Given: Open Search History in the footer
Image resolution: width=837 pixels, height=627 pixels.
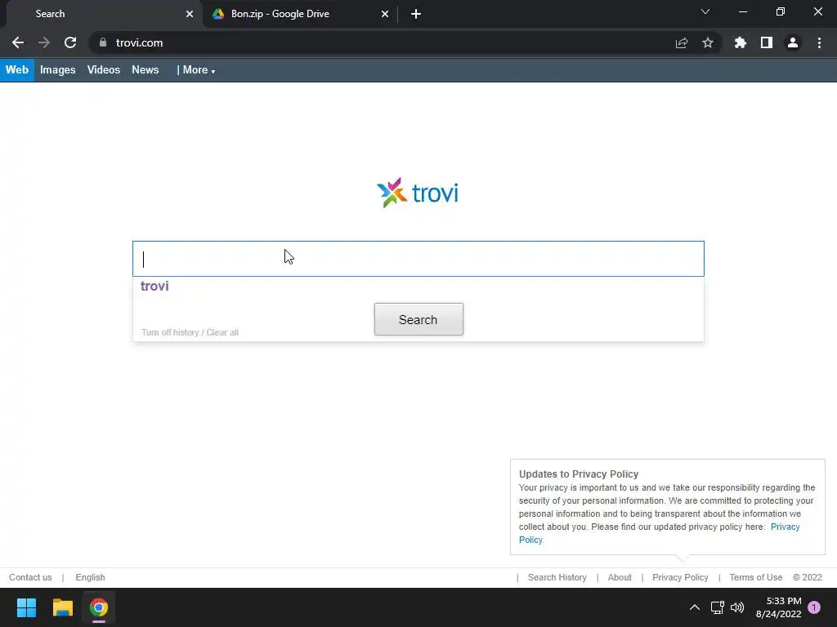Looking at the screenshot, I should pyautogui.click(x=557, y=577).
